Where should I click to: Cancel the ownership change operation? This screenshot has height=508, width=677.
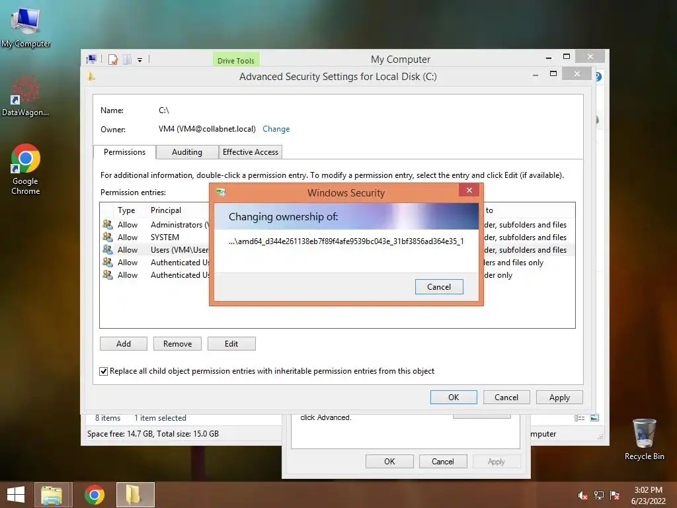coord(439,287)
